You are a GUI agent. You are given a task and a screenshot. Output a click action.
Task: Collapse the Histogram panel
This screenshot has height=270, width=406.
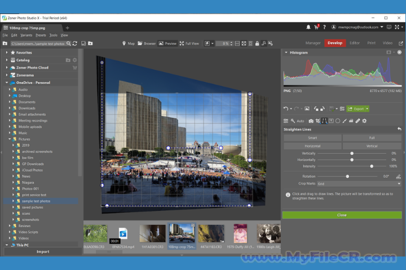(x=286, y=52)
